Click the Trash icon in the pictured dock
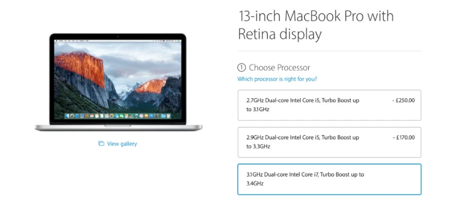This screenshot has width=460, height=204. (x=168, y=116)
